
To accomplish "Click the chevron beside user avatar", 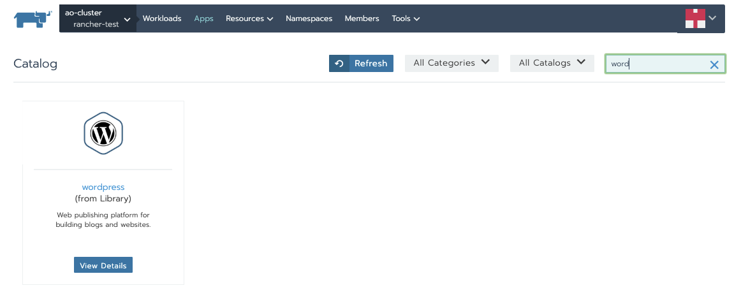I will point(712,18).
